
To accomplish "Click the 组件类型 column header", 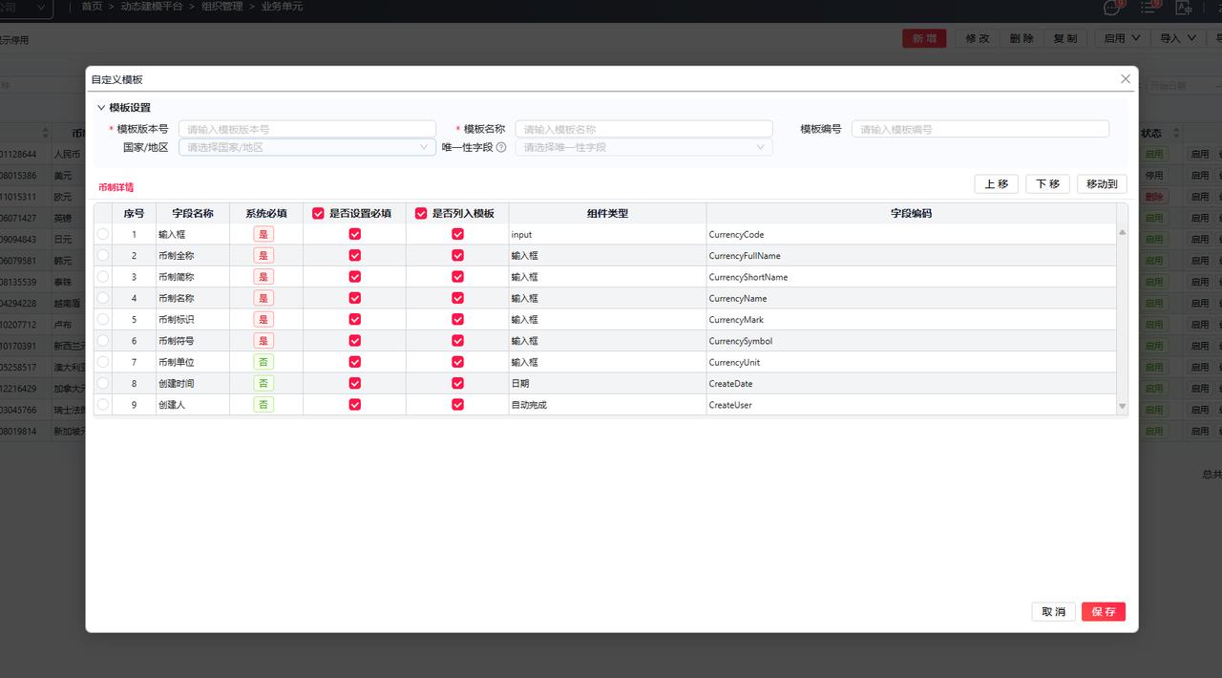I will click(x=607, y=214).
